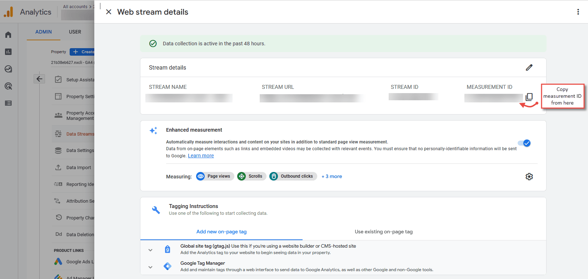Viewport: 588px width, 279px height.
Task: Select the Outbound clicks chip
Action: tap(293, 176)
